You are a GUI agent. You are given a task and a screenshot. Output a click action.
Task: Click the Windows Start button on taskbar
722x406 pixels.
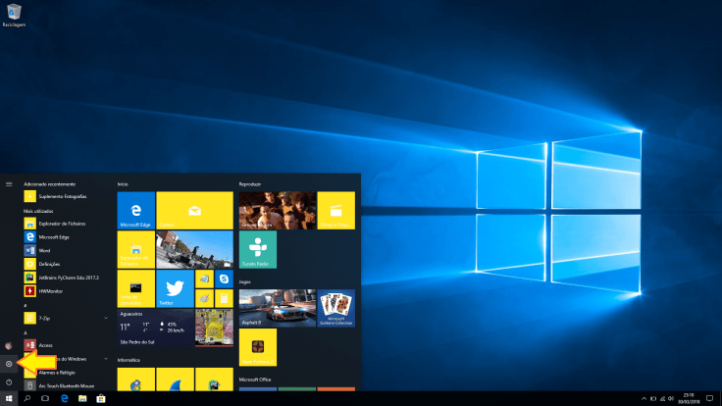pos(9,398)
